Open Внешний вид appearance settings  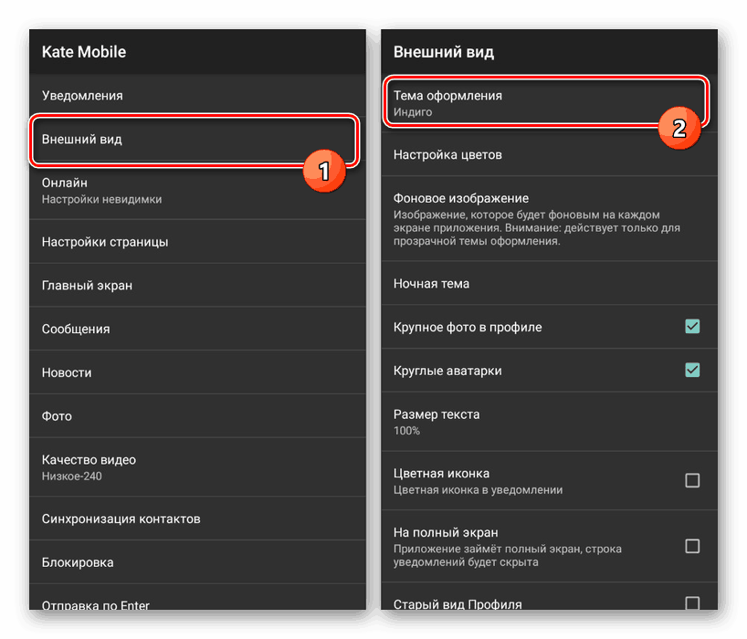[82, 140]
